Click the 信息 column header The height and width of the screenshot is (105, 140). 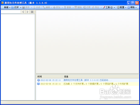(x=101, y=77)
